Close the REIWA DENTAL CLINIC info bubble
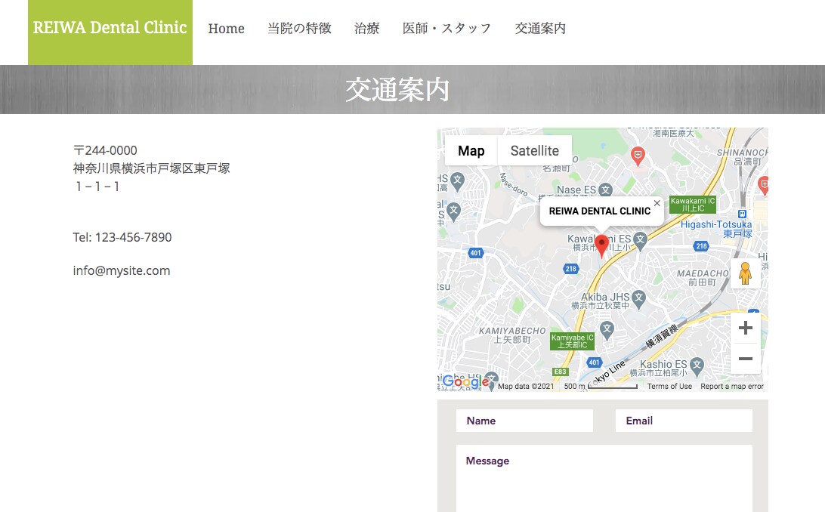 (657, 203)
